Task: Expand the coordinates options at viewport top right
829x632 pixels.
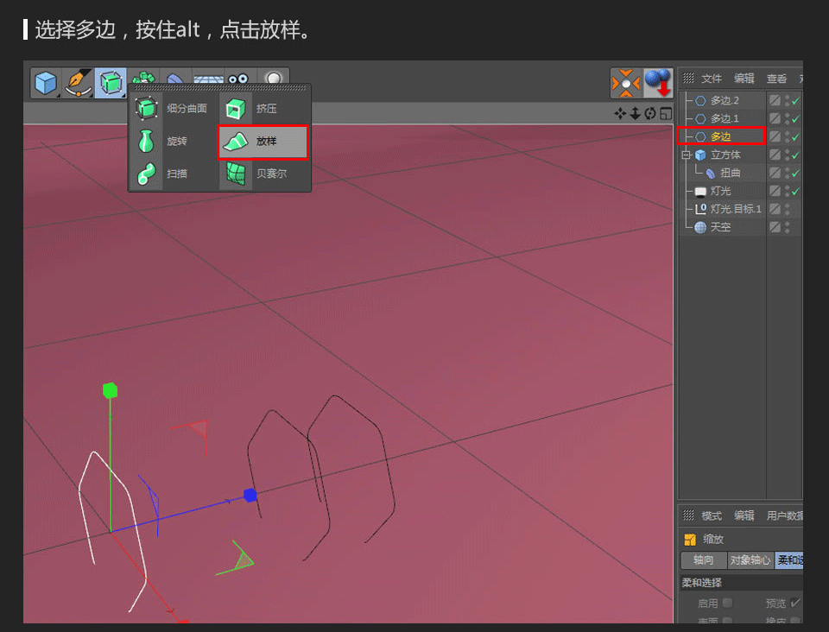Action: point(666,113)
